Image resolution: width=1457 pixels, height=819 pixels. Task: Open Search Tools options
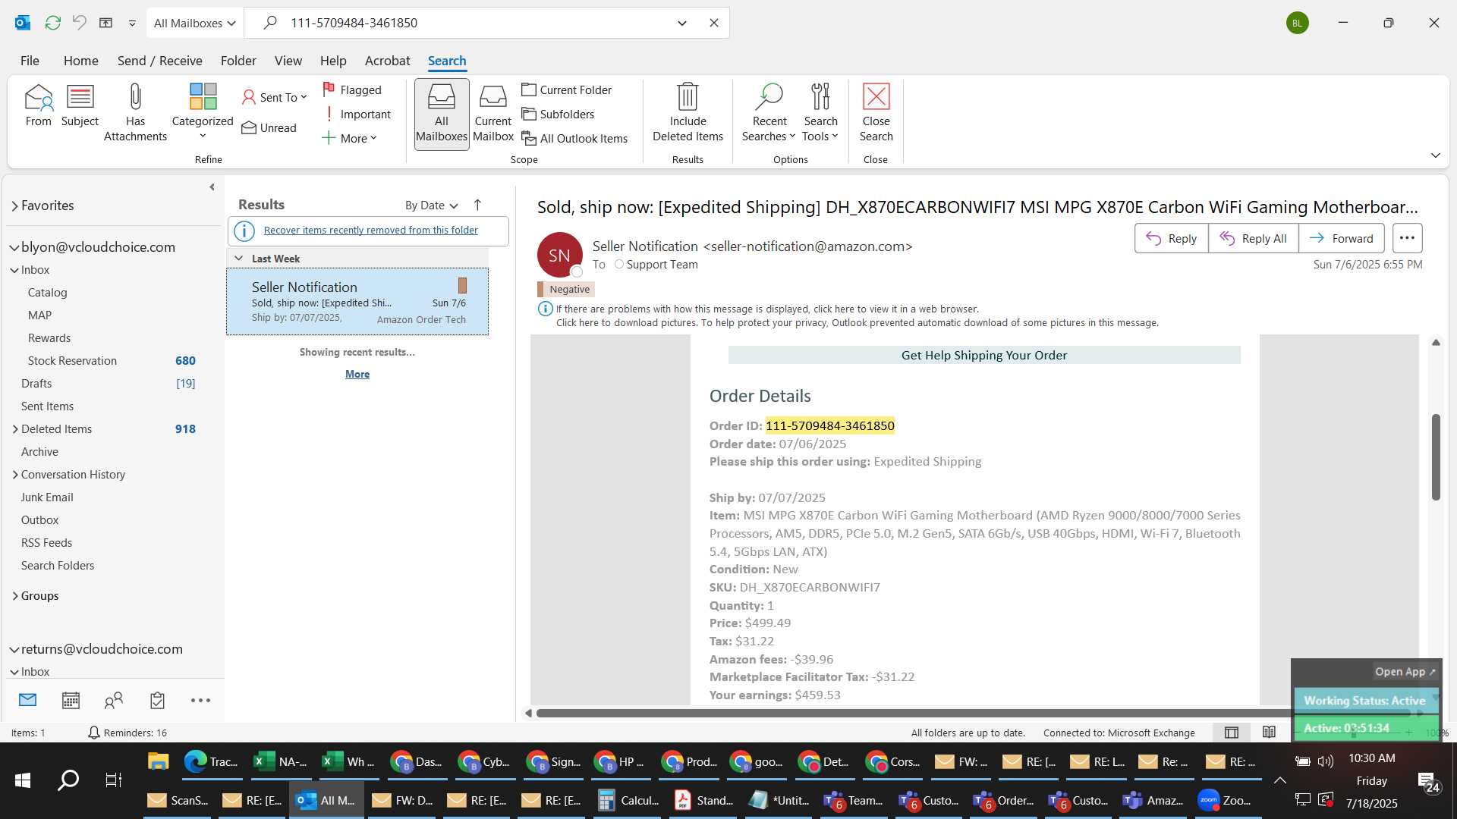[820, 113]
